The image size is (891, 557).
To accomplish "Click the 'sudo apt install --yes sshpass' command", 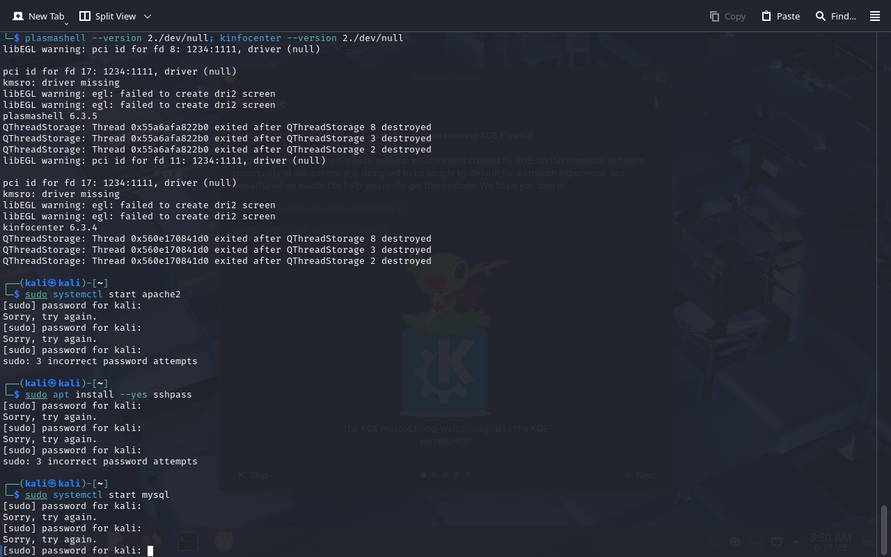I will click(109, 395).
